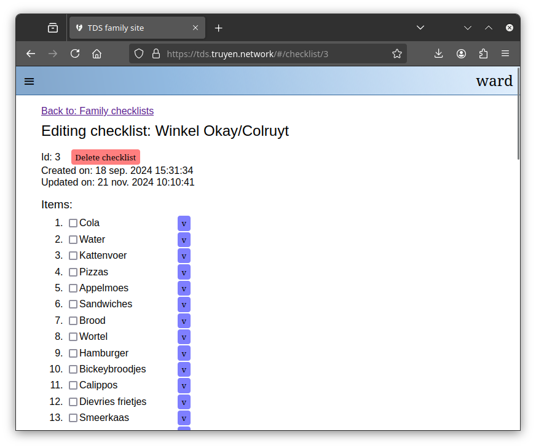The height and width of the screenshot is (448, 536).
Task: Expand the dropdown next to Water
Action: (184, 239)
